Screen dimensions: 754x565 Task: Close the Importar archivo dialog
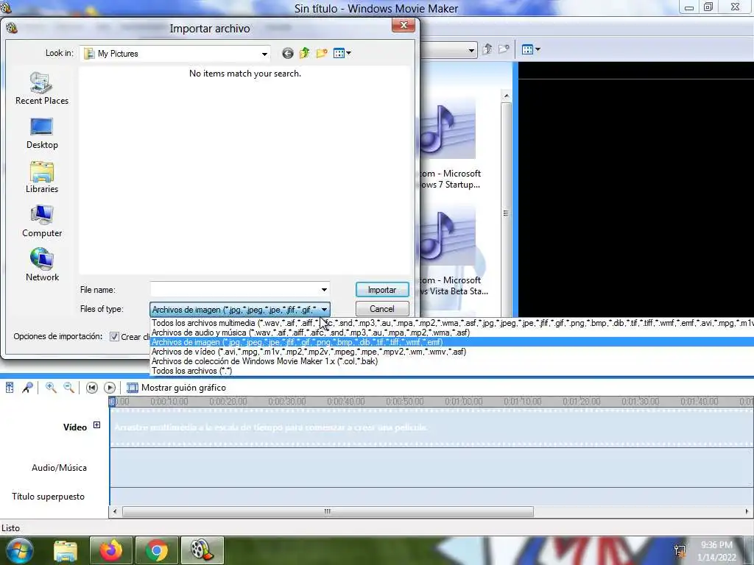coord(404,25)
